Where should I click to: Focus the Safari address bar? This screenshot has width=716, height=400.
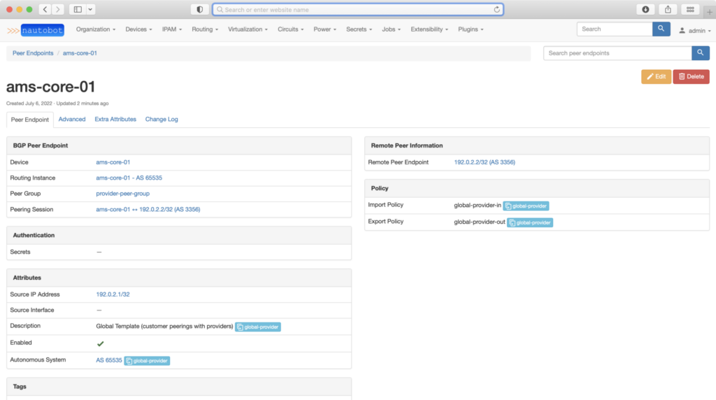pos(358,10)
